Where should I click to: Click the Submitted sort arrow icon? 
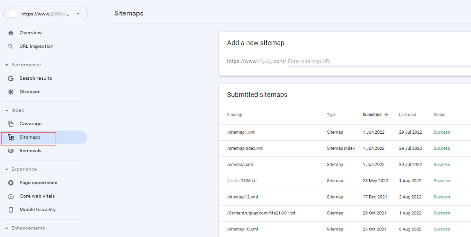(x=386, y=115)
